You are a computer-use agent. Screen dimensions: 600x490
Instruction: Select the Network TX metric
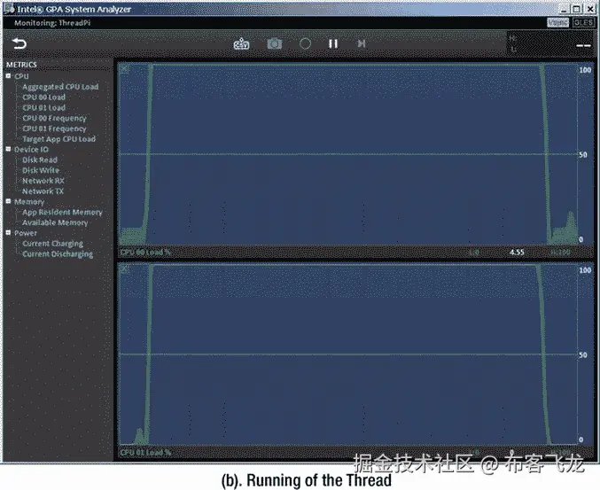[x=43, y=191]
